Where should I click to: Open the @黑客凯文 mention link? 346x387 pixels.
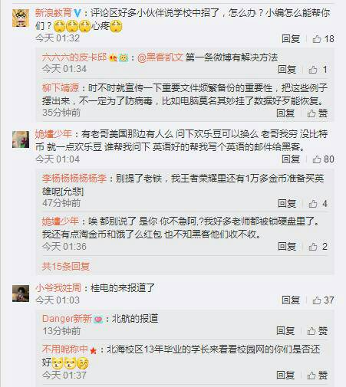click(x=160, y=57)
